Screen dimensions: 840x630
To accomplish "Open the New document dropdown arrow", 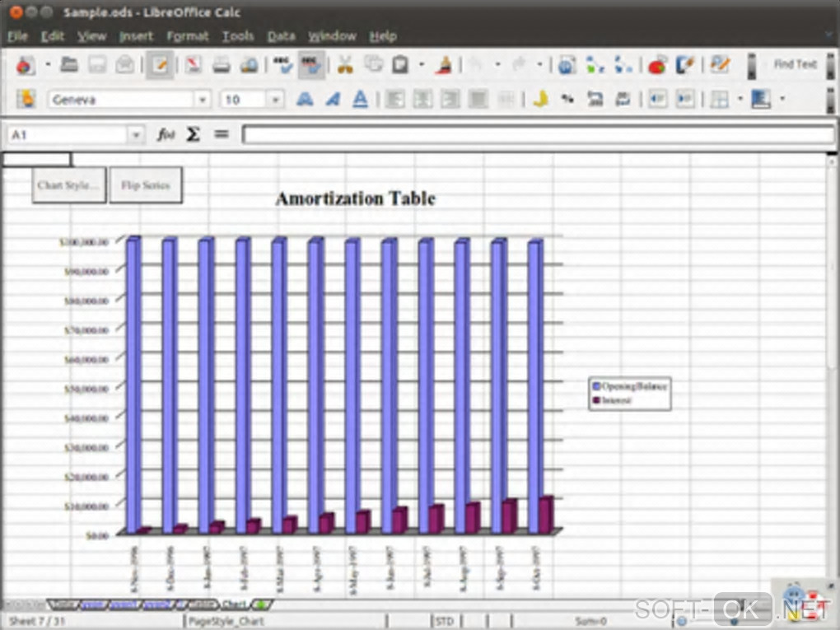I will (48, 65).
